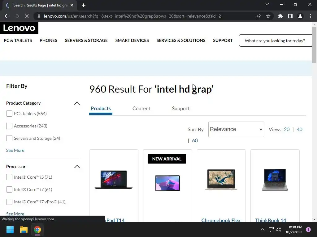Open the SERVERS & STORAGE menu
Screen dimensions: 317x237
tap(86, 40)
